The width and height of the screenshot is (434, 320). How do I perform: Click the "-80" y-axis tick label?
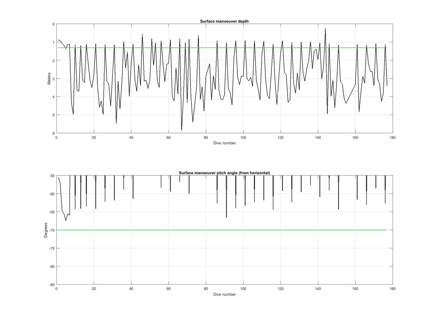pyautogui.click(x=51, y=266)
